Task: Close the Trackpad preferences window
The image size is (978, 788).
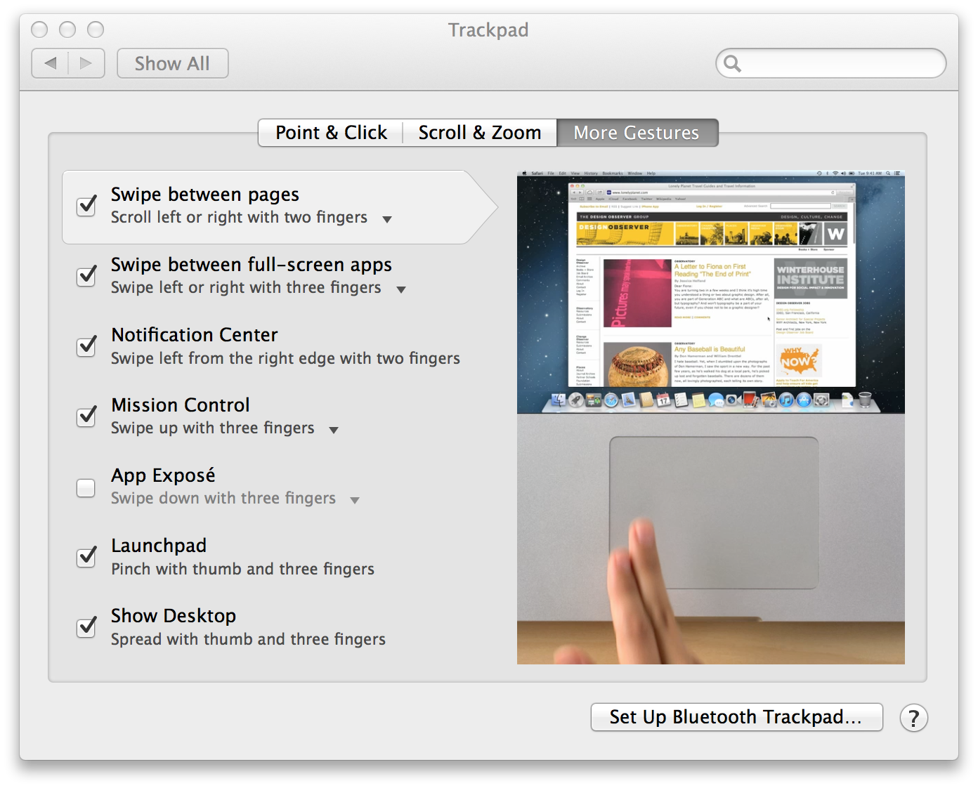Action: pyautogui.click(x=39, y=29)
